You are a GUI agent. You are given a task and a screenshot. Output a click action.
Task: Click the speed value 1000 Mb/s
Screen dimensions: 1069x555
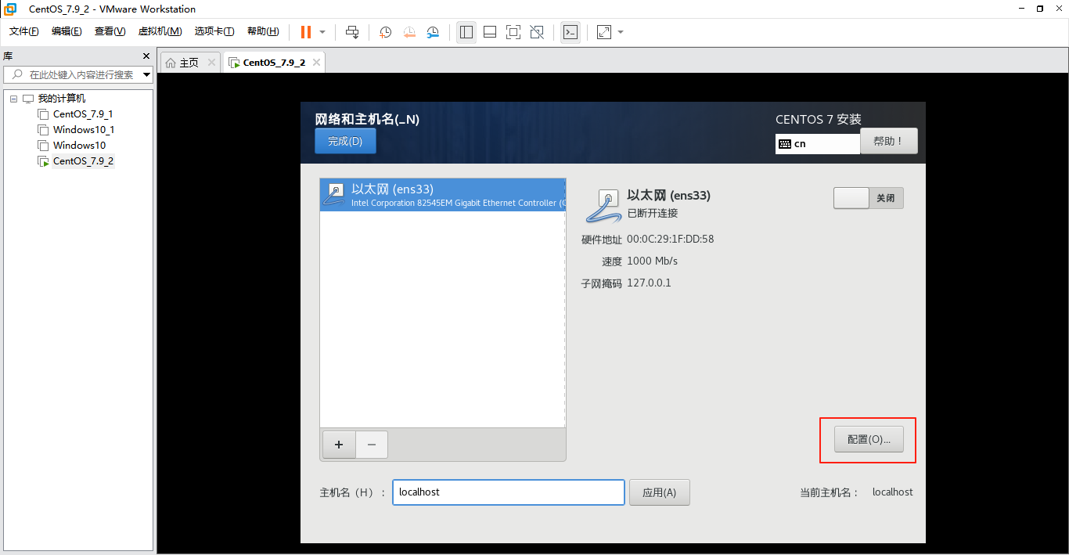[x=653, y=261]
